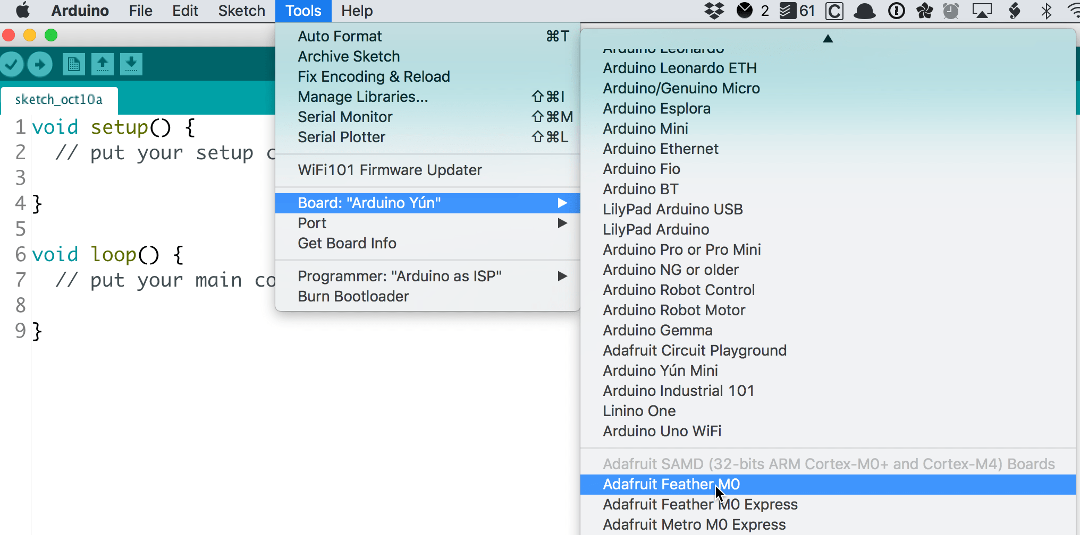
Task: Click the power plug status icon
Action: (x=1015, y=11)
